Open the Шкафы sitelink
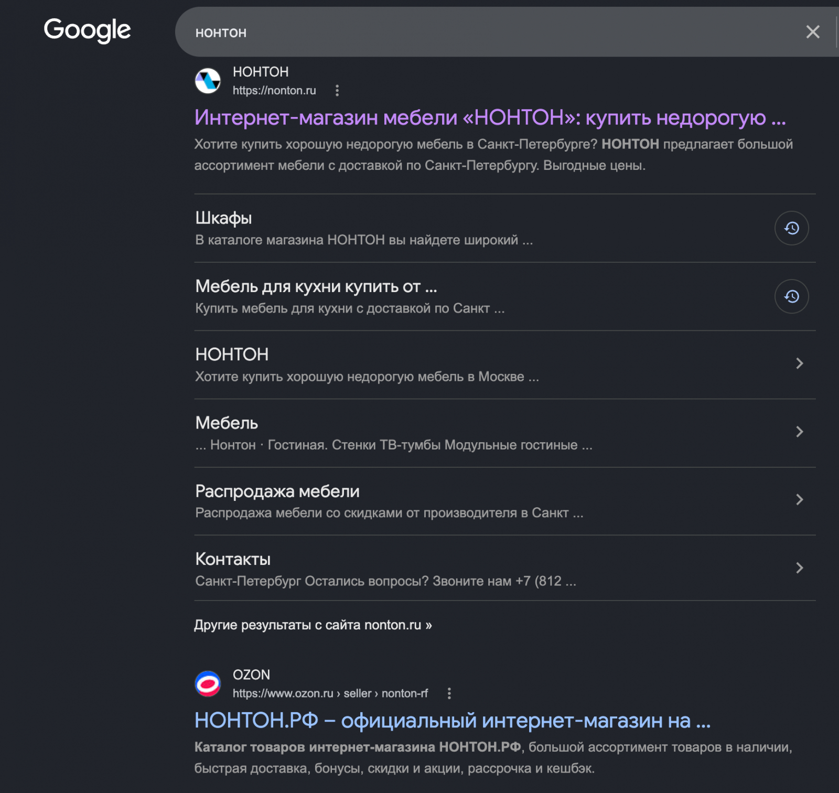 coord(223,218)
